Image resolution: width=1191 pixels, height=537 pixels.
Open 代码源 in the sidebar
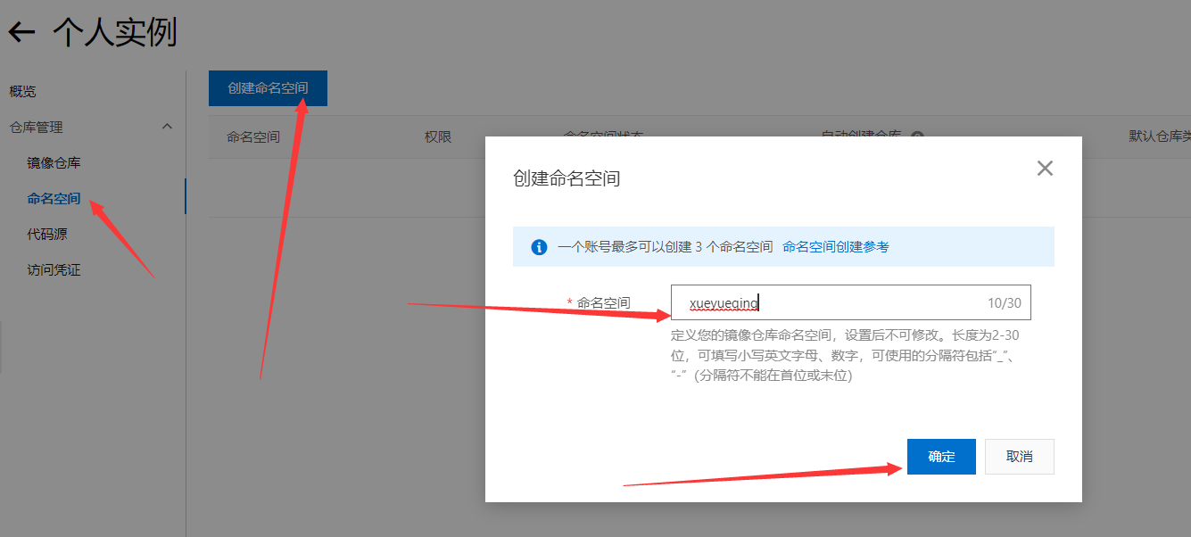[x=47, y=234]
